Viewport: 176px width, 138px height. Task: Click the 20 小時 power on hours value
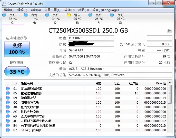[x=160, y=63]
